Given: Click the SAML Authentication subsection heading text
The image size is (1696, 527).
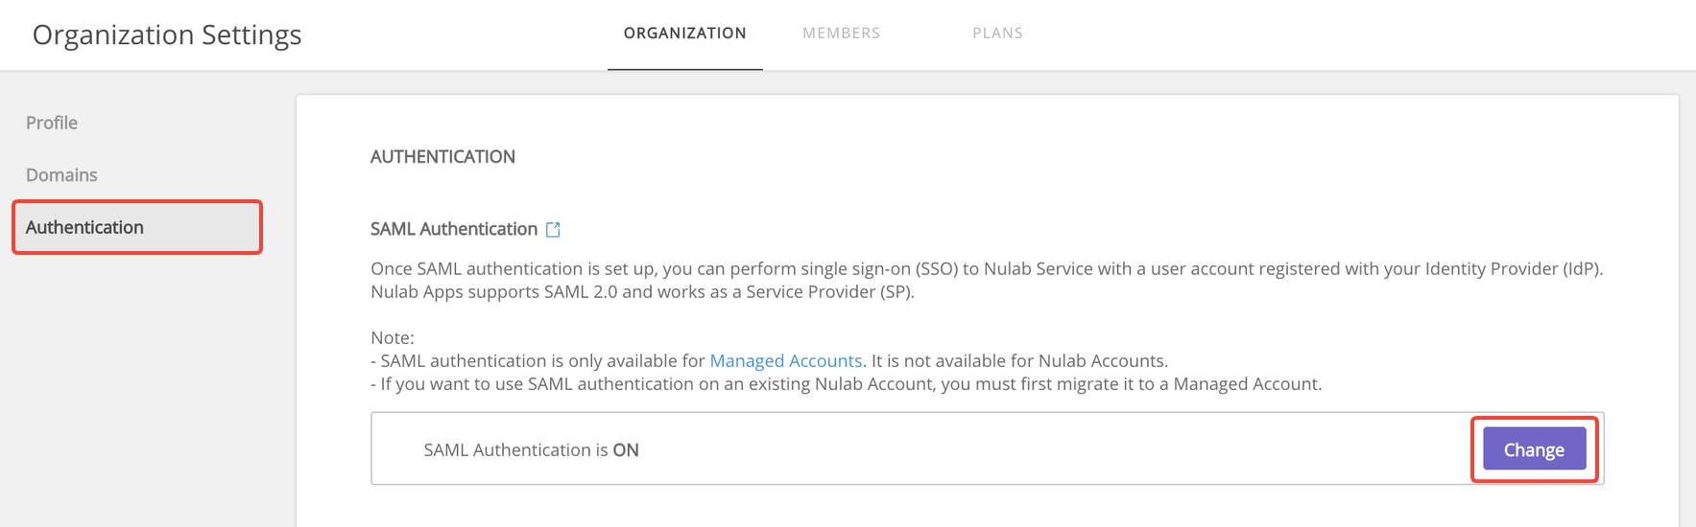Looking at the screenshot, I should click(454, 229).
